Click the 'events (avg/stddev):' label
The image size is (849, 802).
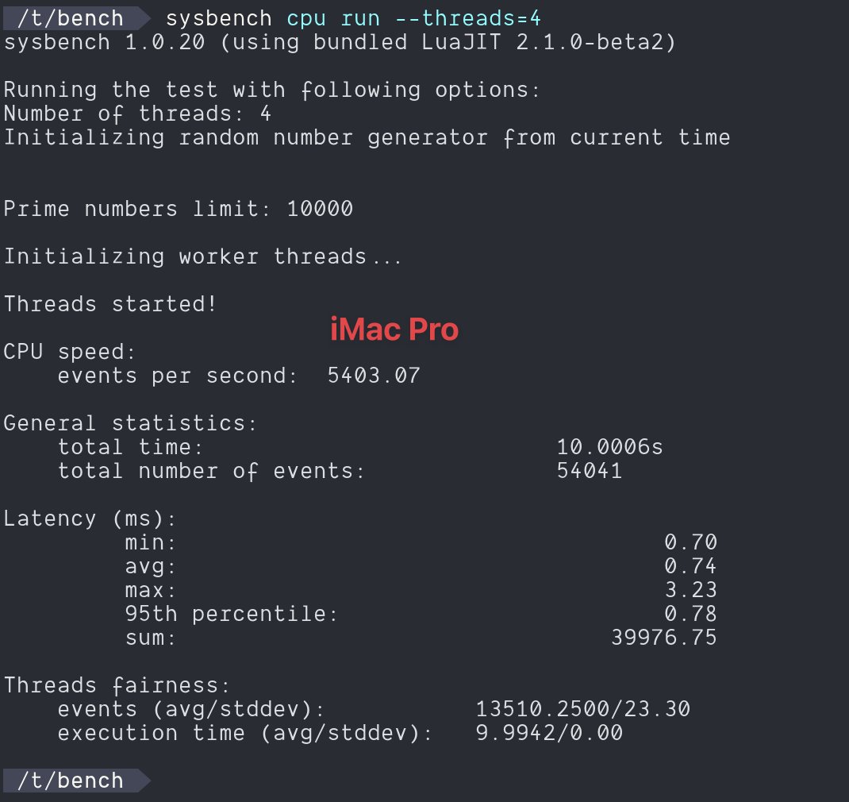point(190,709)
